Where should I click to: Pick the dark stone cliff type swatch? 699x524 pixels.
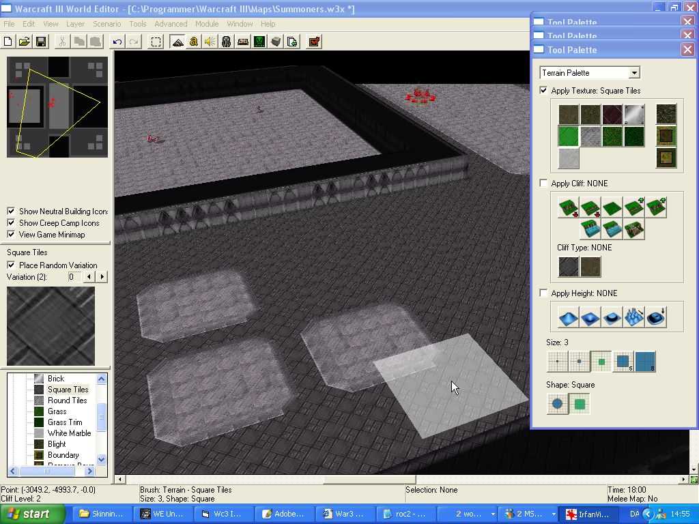coord(569,267)
